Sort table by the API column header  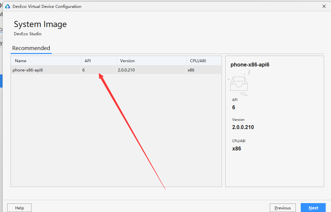coord(98,61)
